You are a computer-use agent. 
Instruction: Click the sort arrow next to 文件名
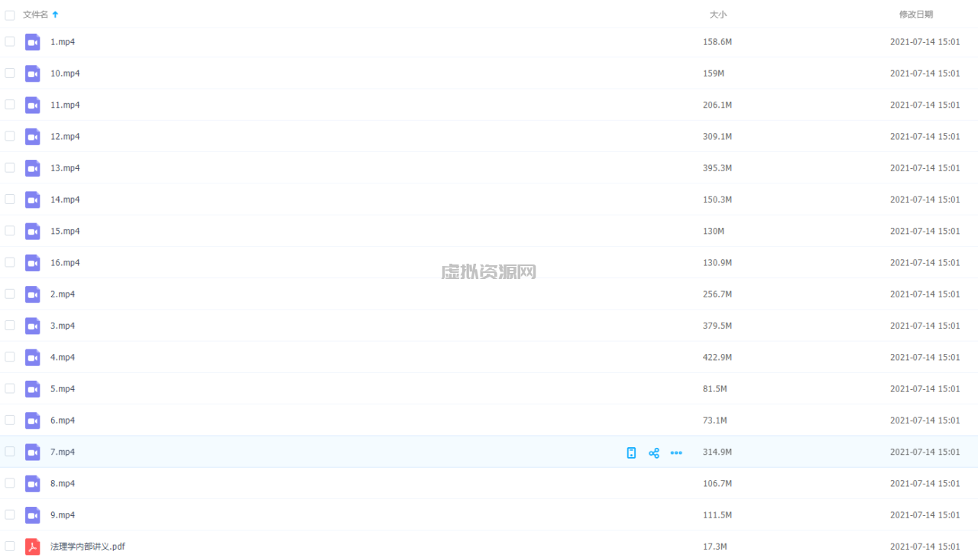55,15
